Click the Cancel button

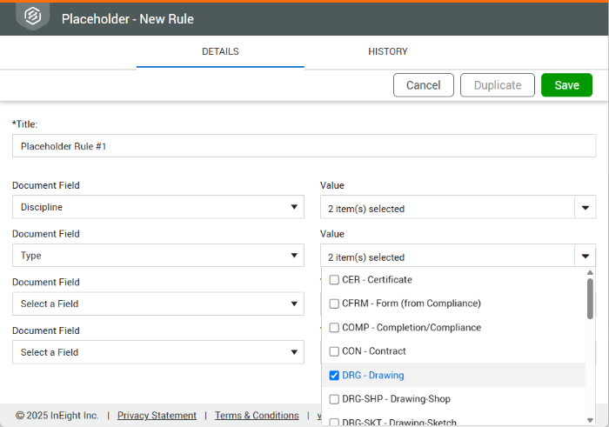pyautogui.click(x=423, y=85)
